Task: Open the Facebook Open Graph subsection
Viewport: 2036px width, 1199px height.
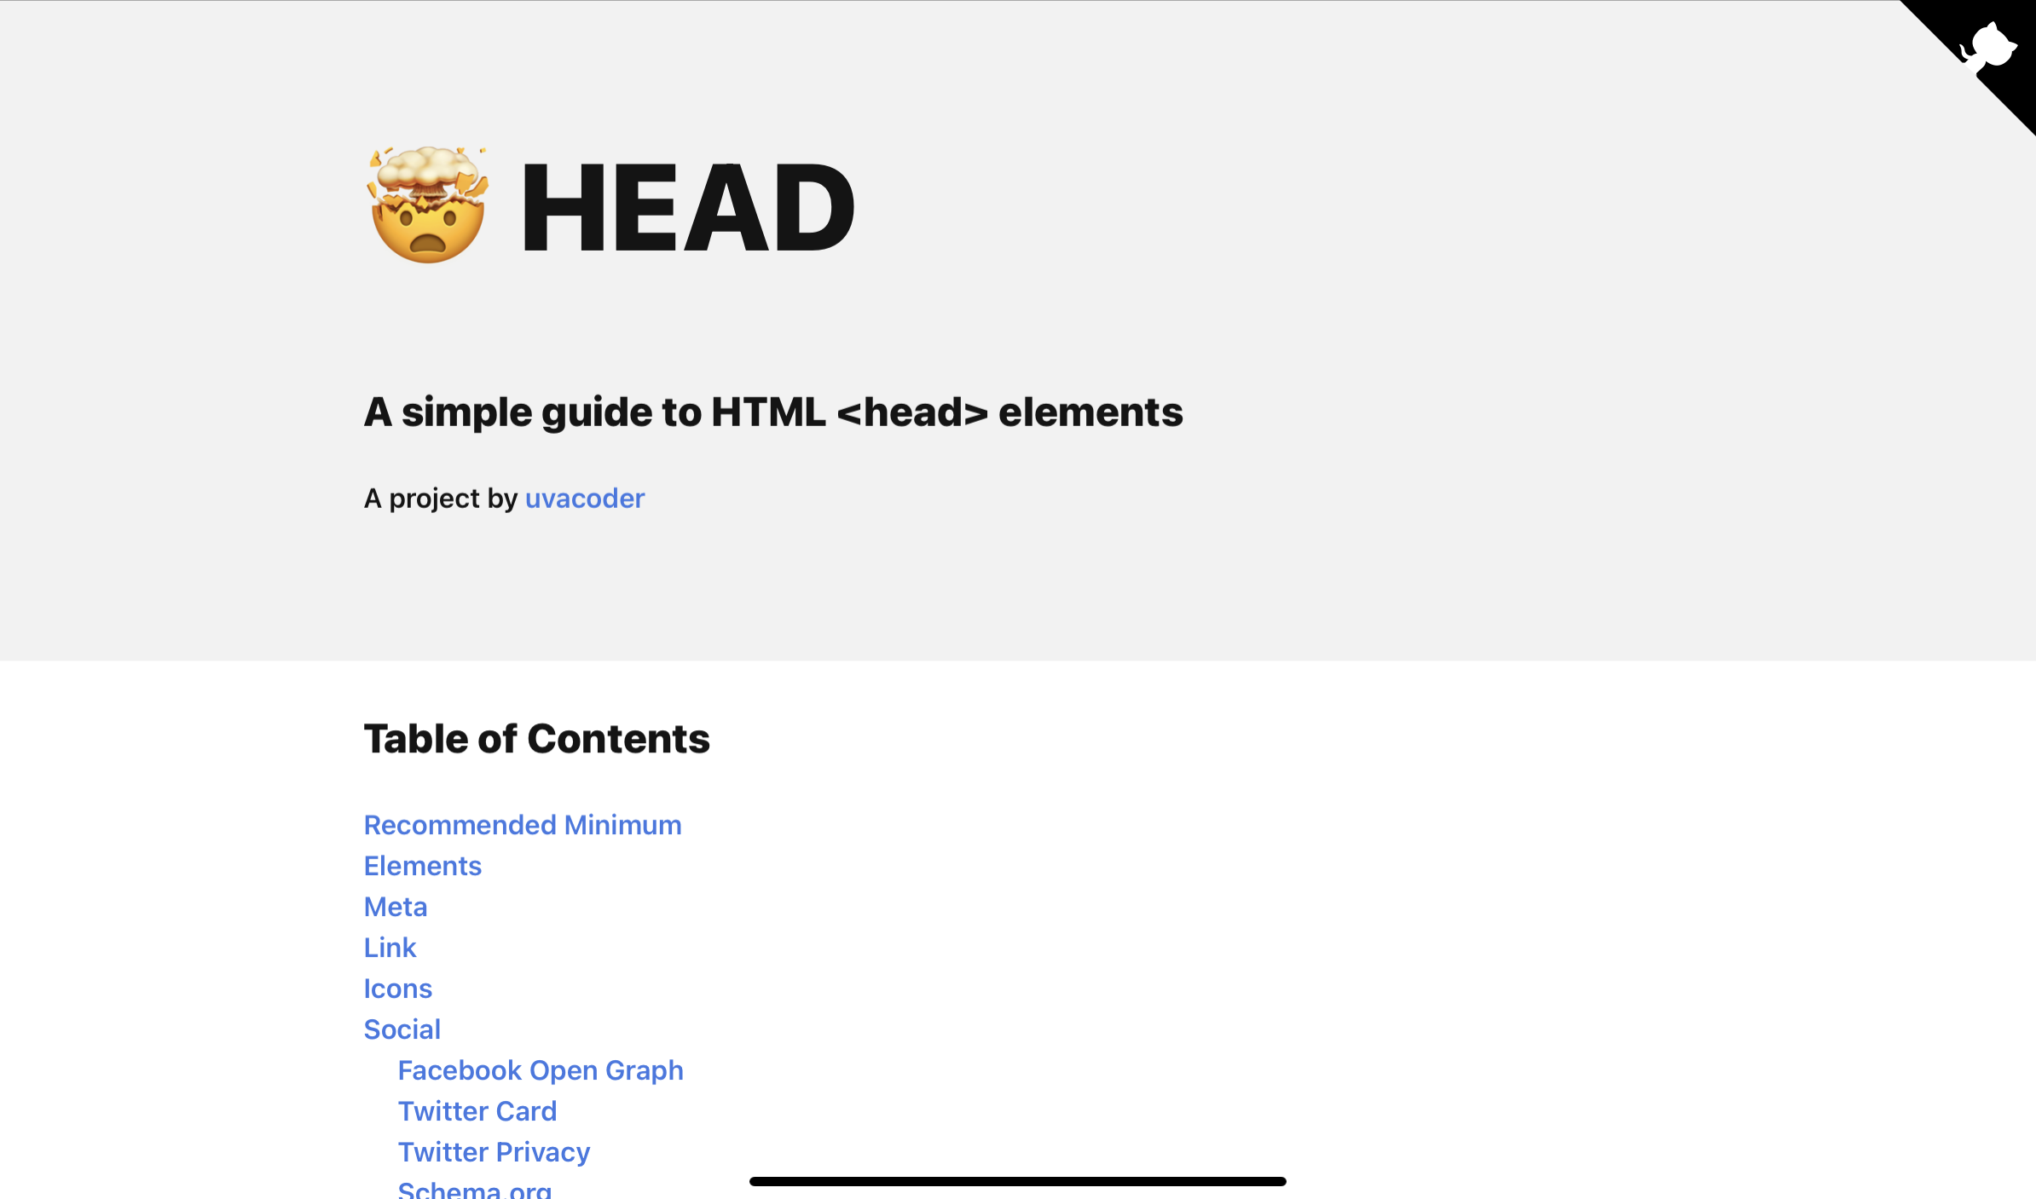Action: point(541,1069)
